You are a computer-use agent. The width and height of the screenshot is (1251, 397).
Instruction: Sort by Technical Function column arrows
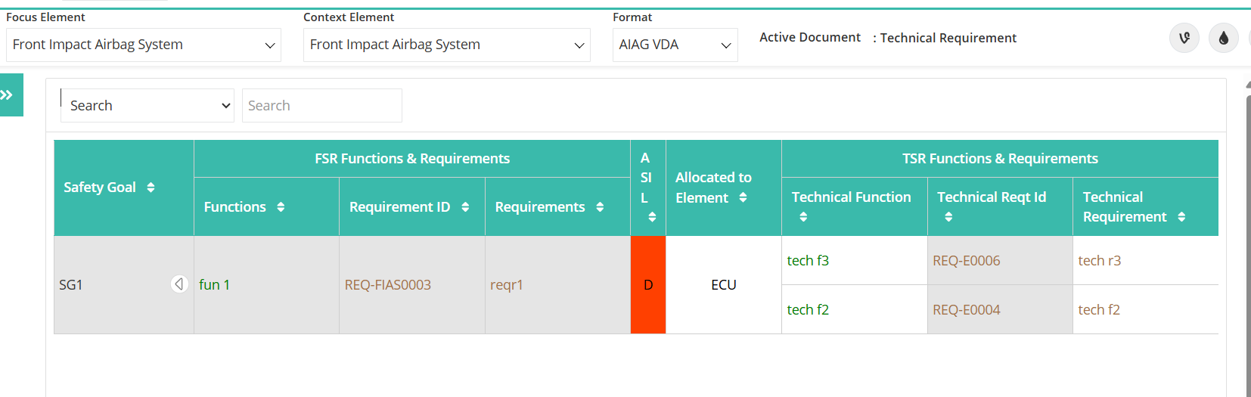click(803, 217)
